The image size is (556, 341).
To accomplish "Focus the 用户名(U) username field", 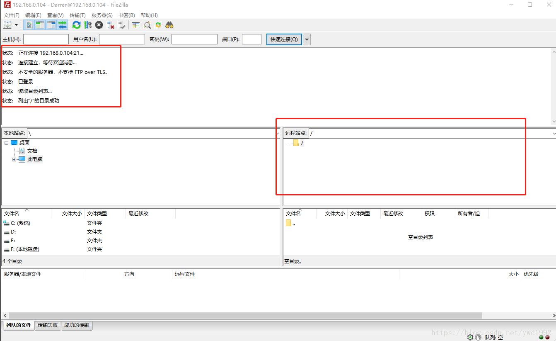I will click(x=122, y=39).
